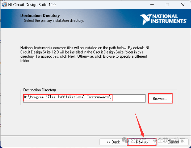This screenshot has height=148, width=191.
Task: Close the NI Circuit Design Suite window
Action: 183,5
